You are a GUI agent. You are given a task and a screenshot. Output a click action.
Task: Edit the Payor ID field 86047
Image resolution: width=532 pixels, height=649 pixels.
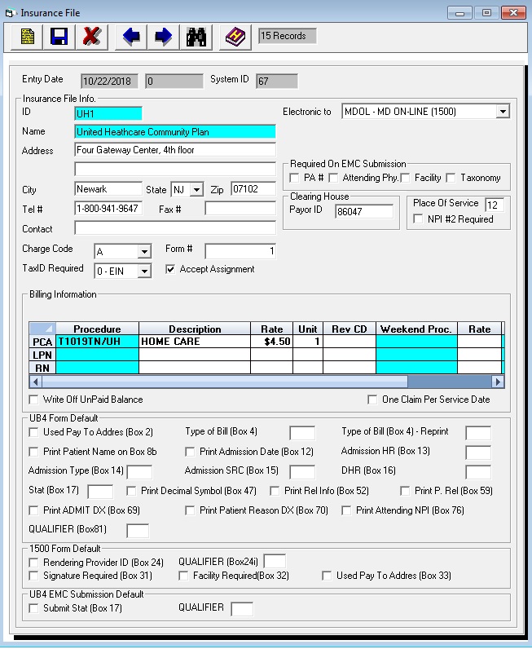point(364,211)
